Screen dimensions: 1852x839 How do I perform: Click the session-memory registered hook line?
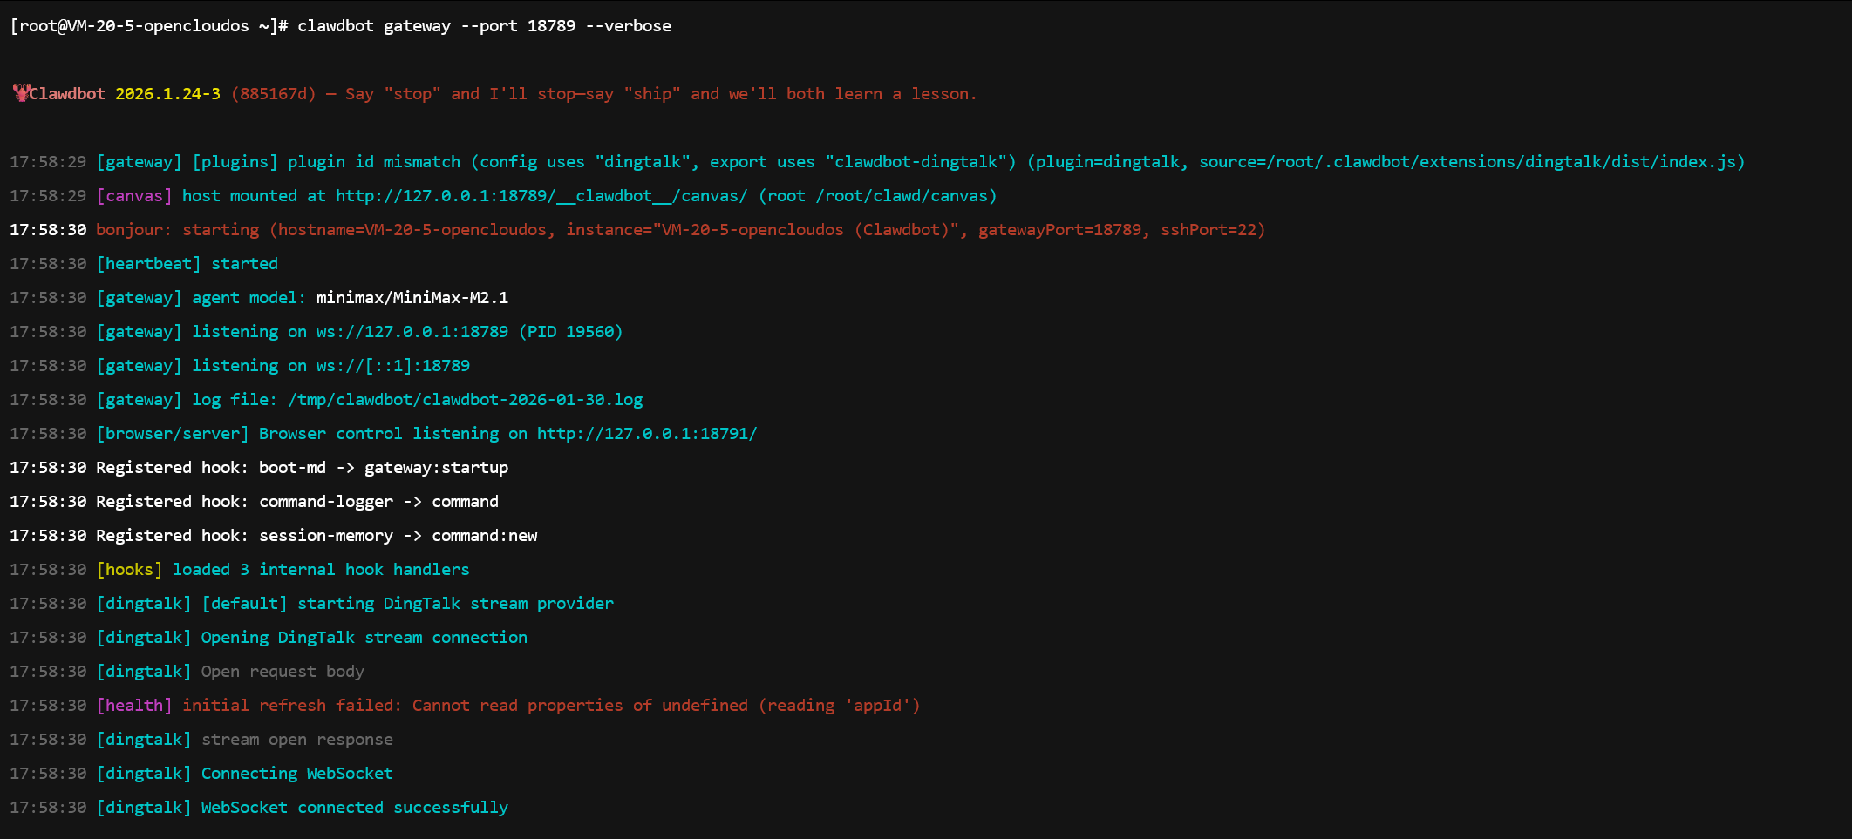tap(316, 536)
